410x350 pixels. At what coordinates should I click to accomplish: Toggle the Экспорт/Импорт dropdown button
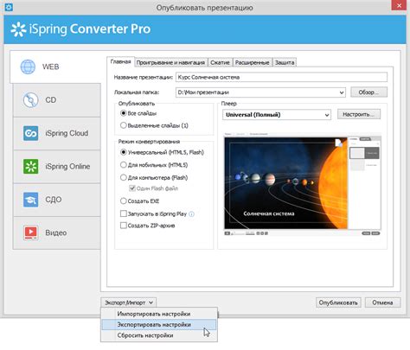129,302
